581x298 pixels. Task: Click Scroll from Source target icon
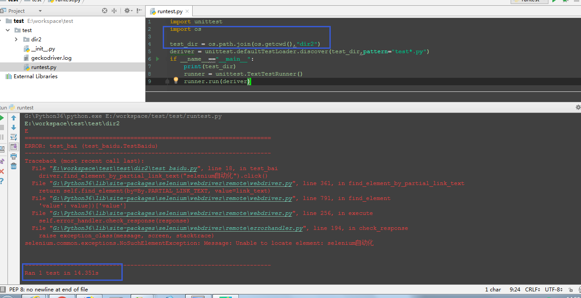105,11
